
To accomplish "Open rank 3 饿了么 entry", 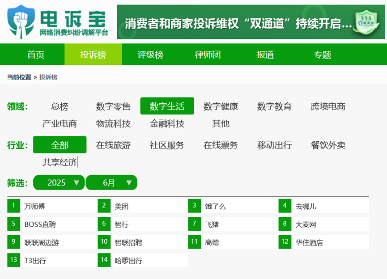I will [233, 206].
